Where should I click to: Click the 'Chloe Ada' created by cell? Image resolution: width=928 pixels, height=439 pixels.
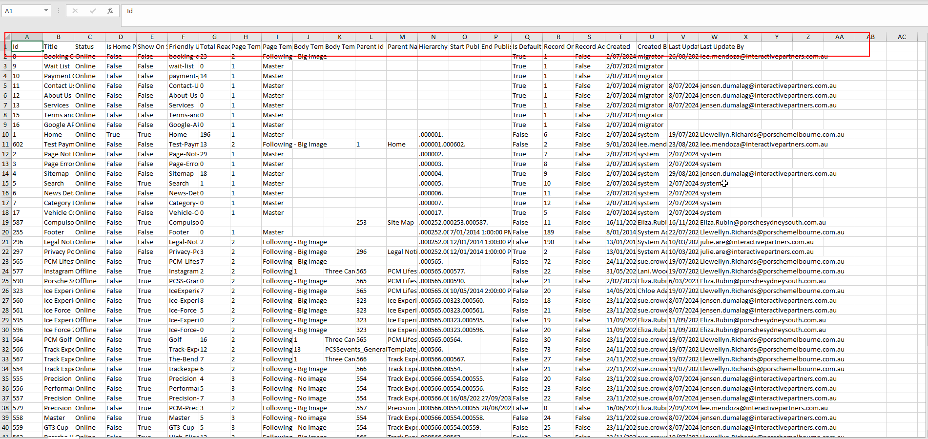(x=652, y=291)
